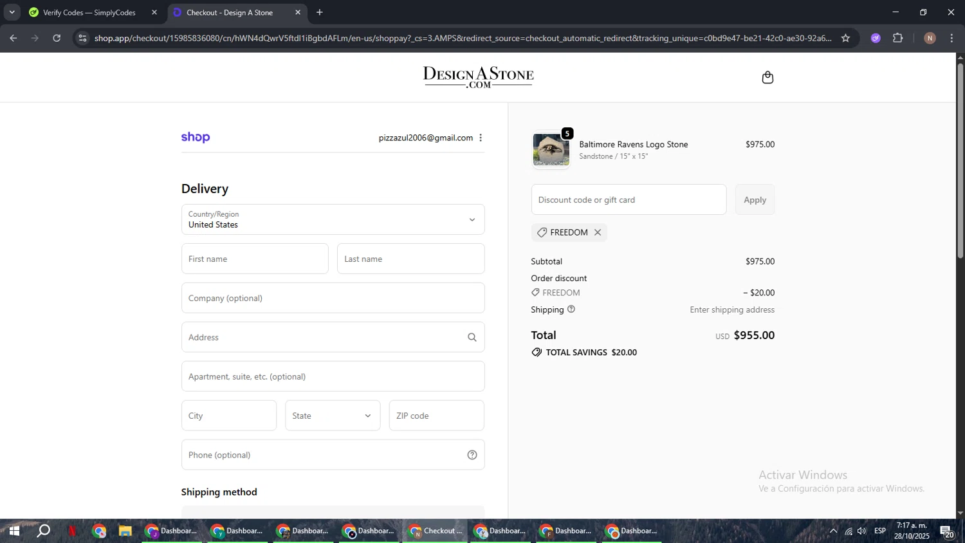Open the State dropdown

[333, 416]
